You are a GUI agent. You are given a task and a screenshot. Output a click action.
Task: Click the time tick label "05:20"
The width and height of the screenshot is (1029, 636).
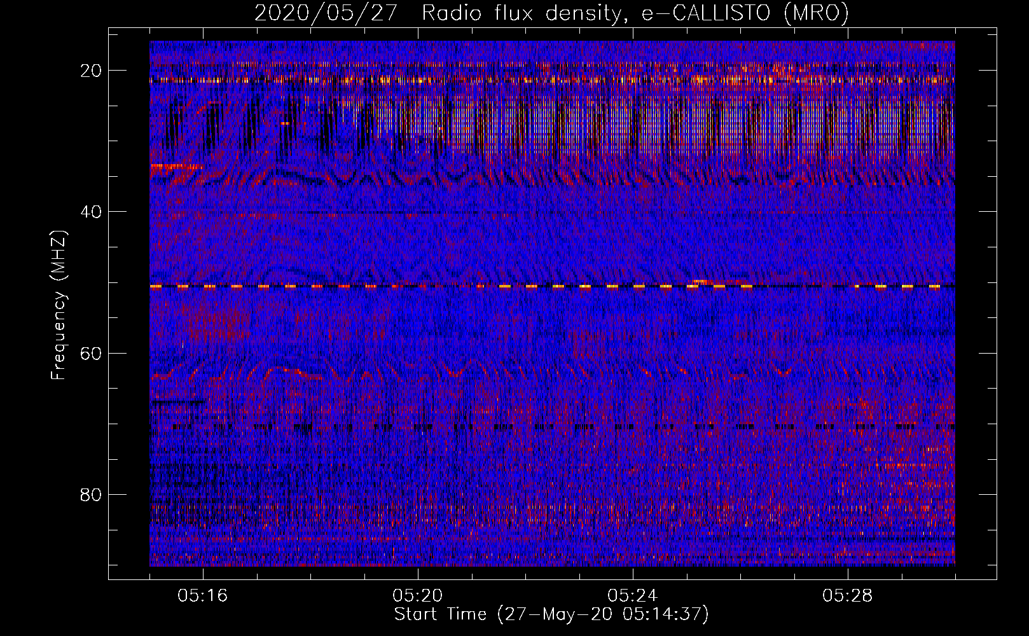(418, 596)
